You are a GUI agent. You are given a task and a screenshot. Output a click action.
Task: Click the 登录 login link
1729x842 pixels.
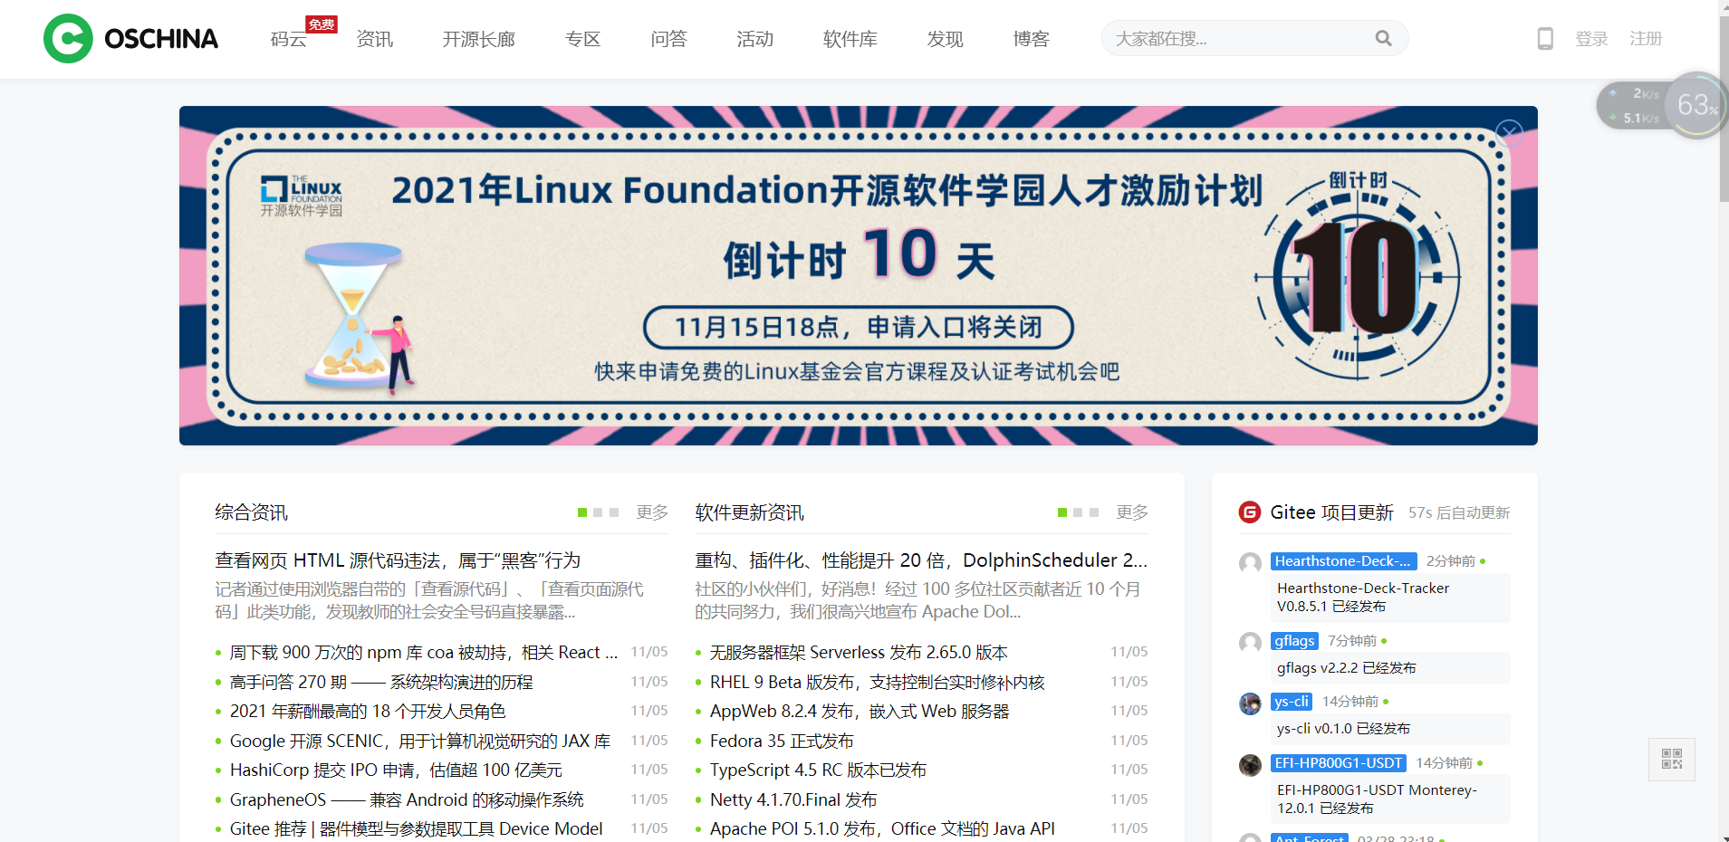(1591, 39)
